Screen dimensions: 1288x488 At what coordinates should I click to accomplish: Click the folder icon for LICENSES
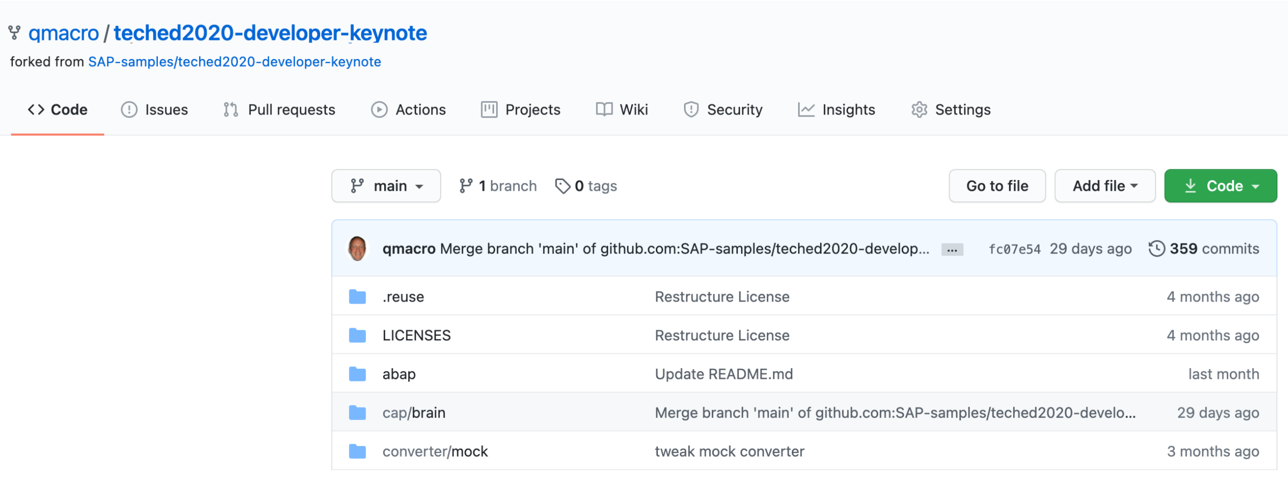point(357,336)
